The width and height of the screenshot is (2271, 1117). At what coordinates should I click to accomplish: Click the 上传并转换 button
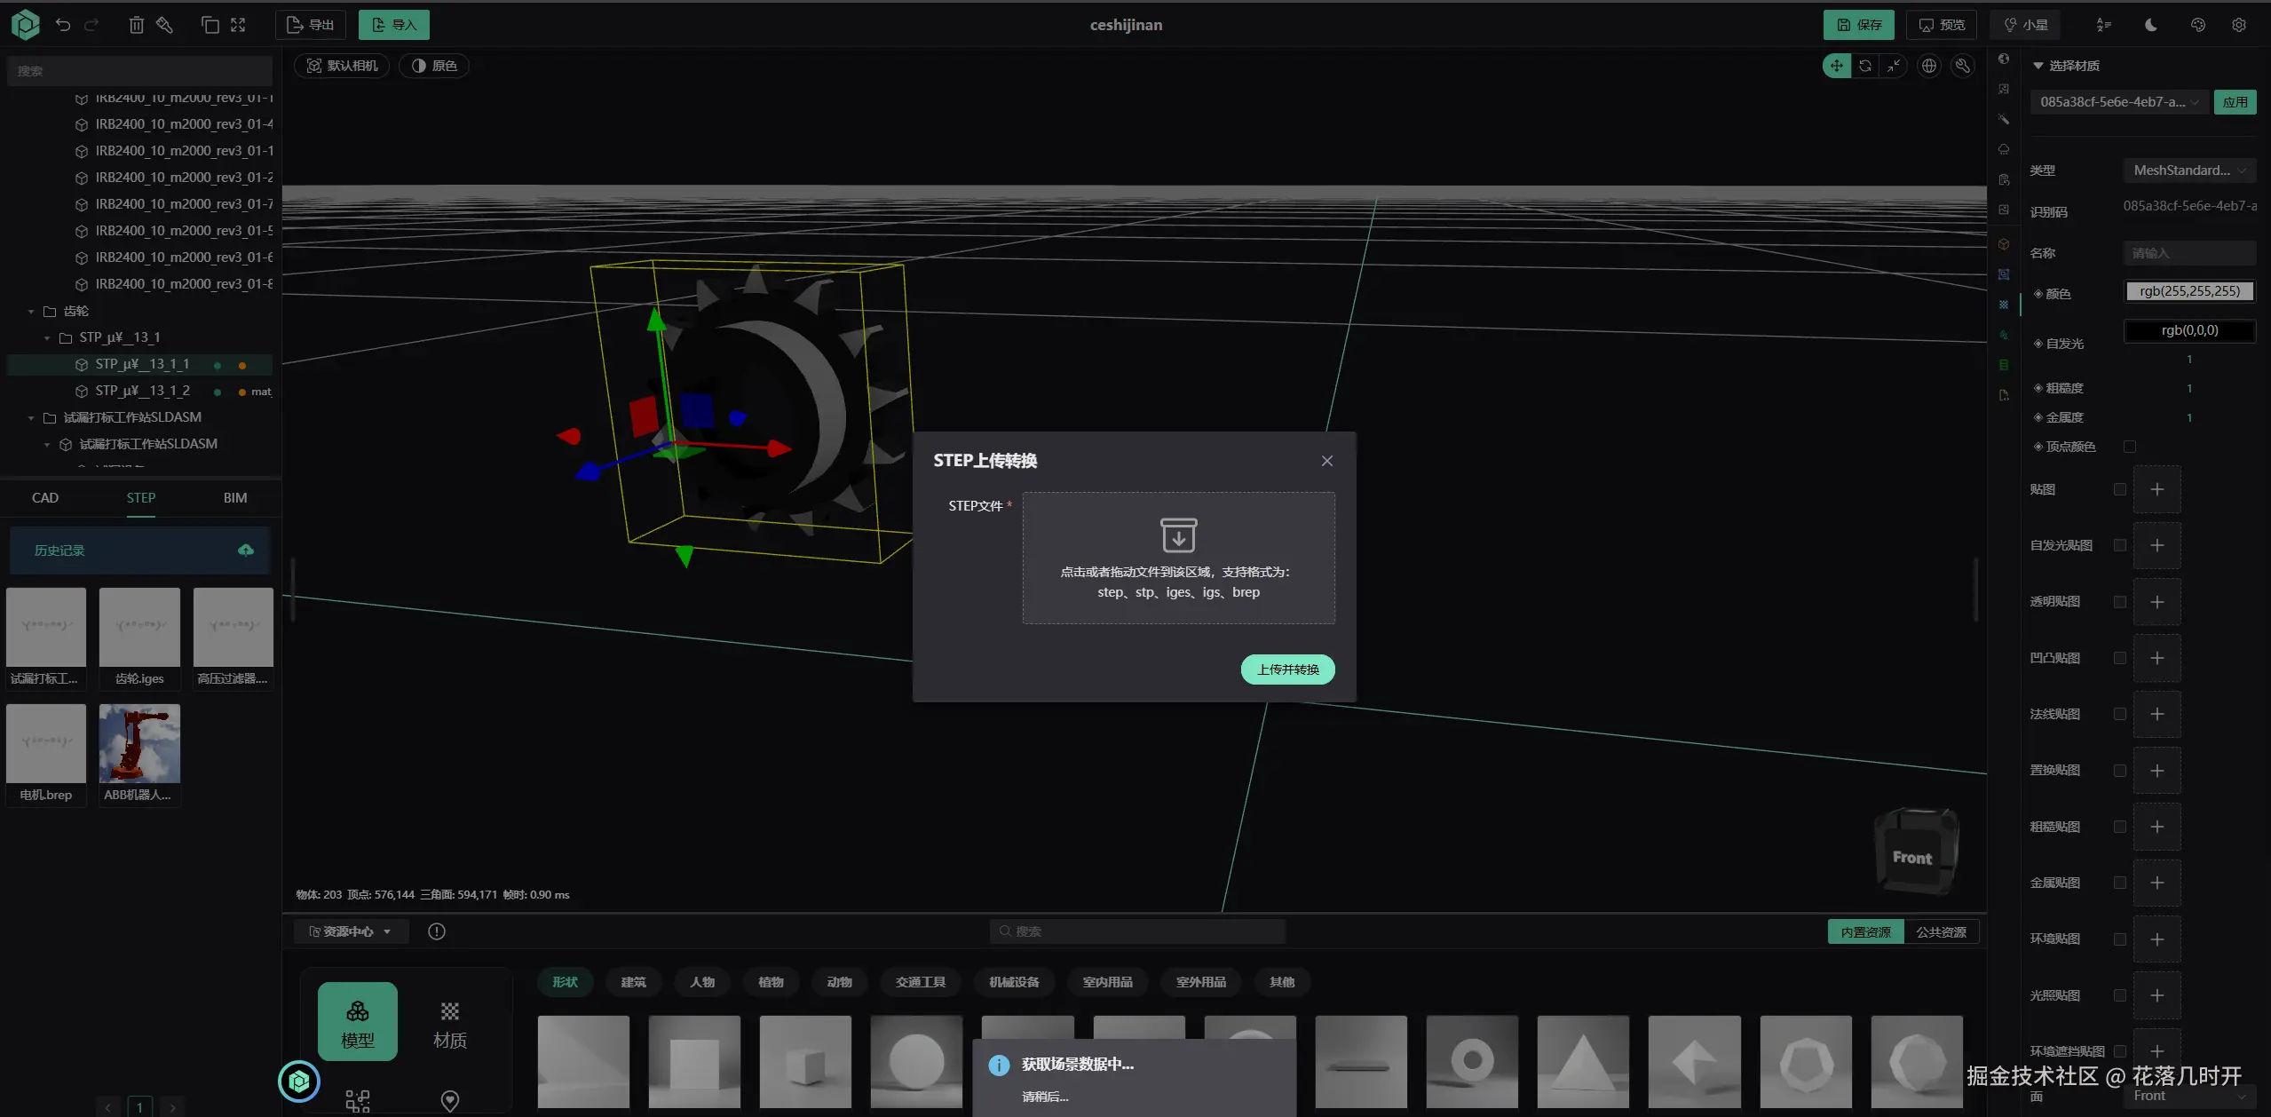pyautogui.click(x=1287, y=669)
